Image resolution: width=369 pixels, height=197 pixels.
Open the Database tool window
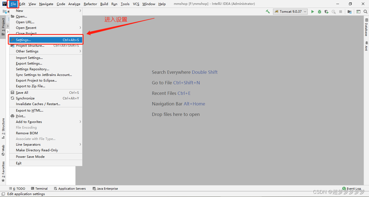pyautogui.click(x=366, y=27)
